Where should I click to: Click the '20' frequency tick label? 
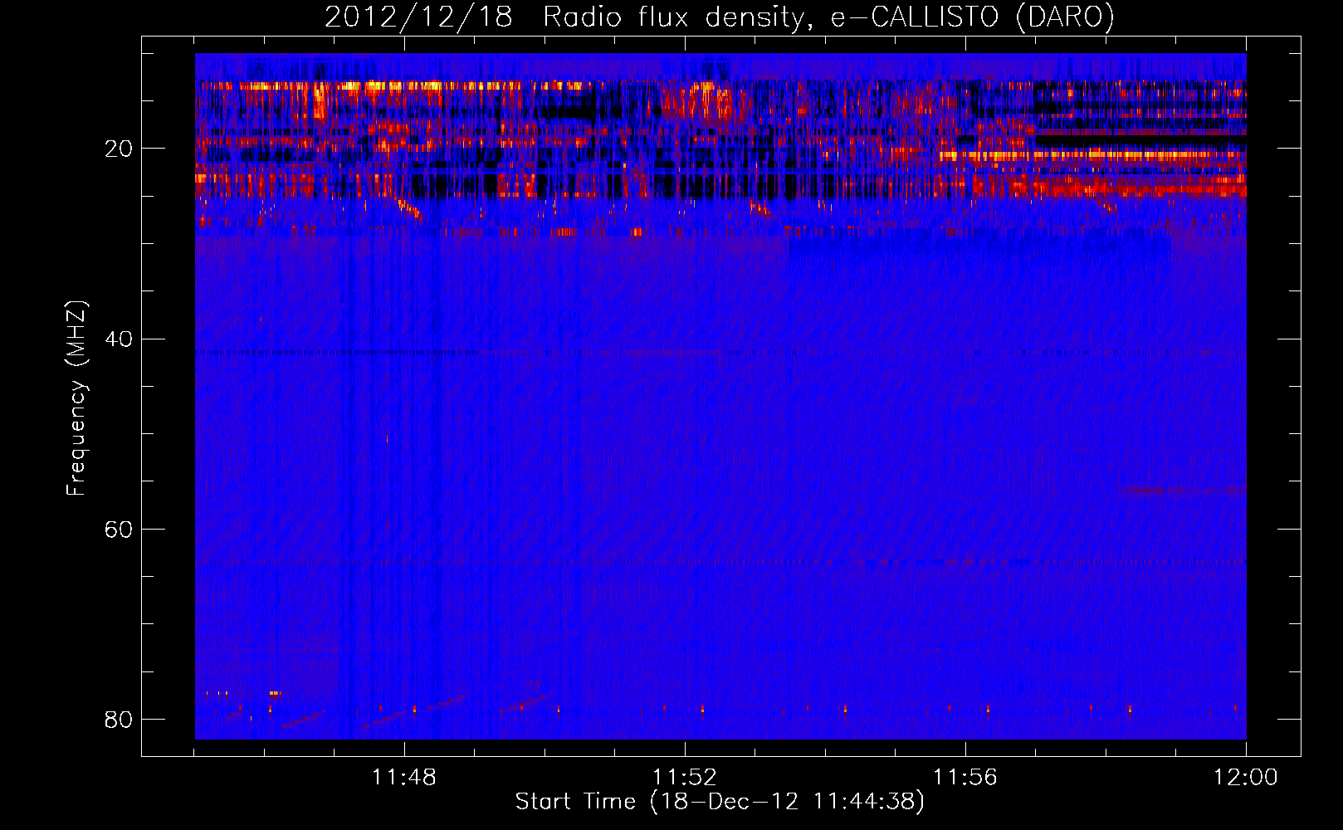(x=119, y=149)
